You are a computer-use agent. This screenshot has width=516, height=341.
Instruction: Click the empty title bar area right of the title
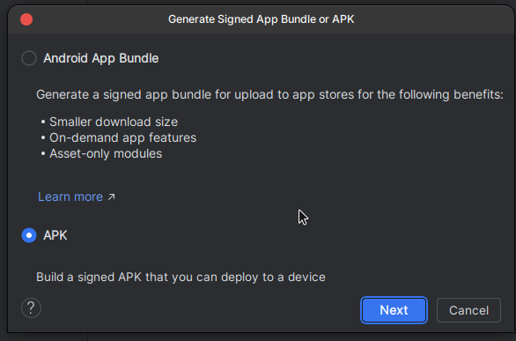428,19
